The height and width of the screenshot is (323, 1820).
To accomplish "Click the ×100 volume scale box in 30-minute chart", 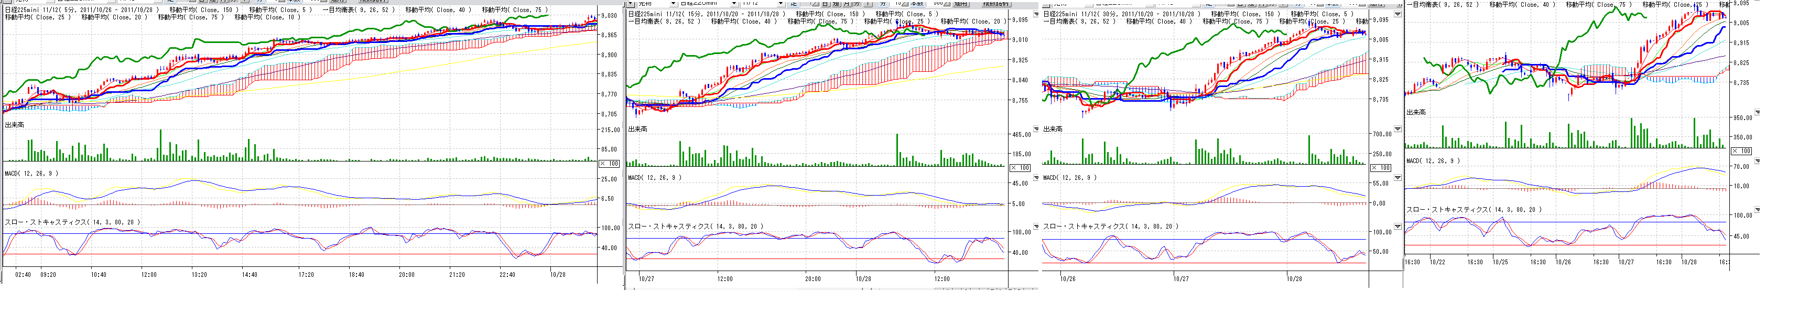I will (1381, 167).
